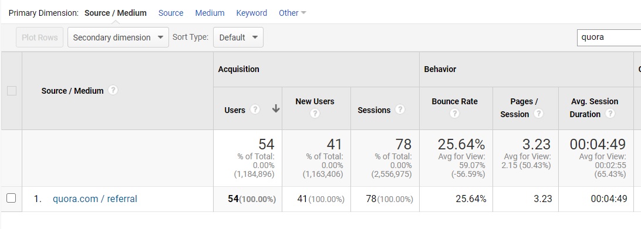
Task: Click the Users sort descending arrow
Action: pyautogui.click(x=276, y=109)
